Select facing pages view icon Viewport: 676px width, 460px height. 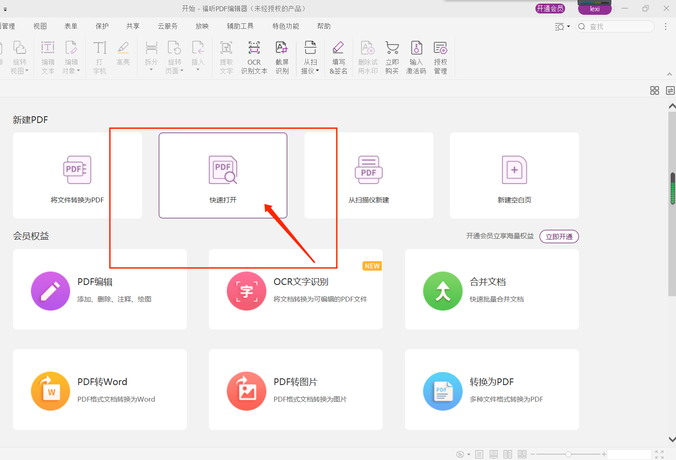pyautogui.click(x=508, y=454)
